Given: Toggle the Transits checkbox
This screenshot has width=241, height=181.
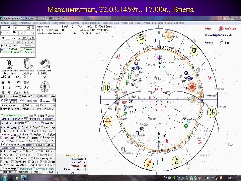Looking at the screenshot, I should point(29,131).
